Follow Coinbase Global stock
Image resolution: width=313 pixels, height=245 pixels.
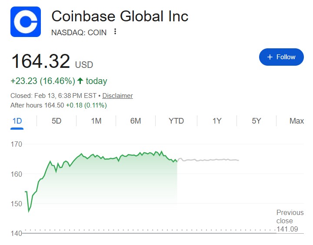tap(281, 57)
